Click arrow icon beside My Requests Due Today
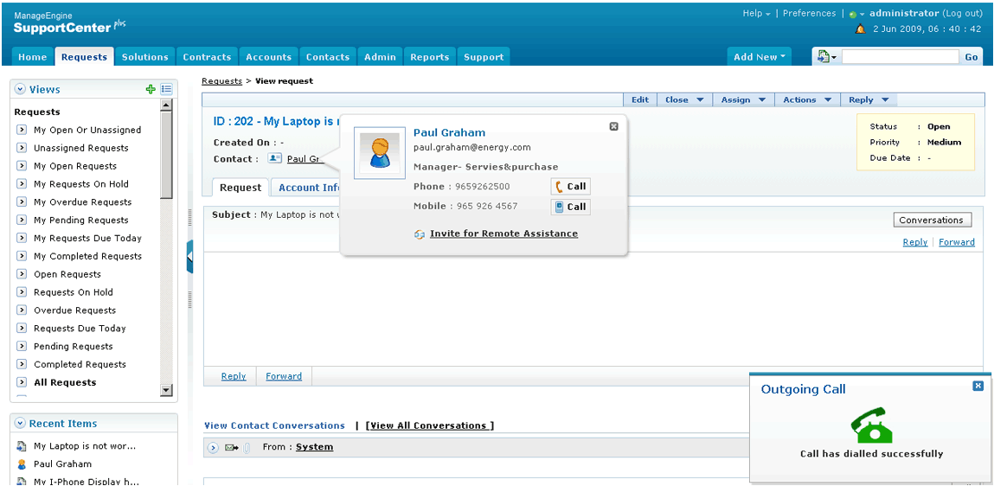This screenshot has height=486, width=994. (x=21, y=239)
